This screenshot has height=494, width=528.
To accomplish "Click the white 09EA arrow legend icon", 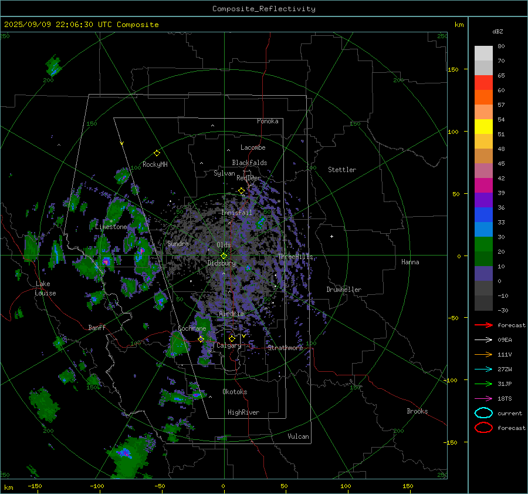I will click(483, 340).
